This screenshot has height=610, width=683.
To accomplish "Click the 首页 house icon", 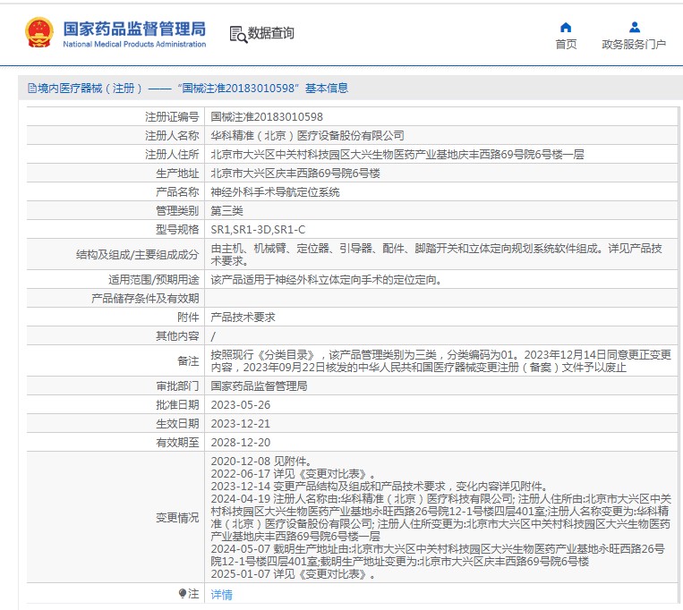I will coord(566,27).
